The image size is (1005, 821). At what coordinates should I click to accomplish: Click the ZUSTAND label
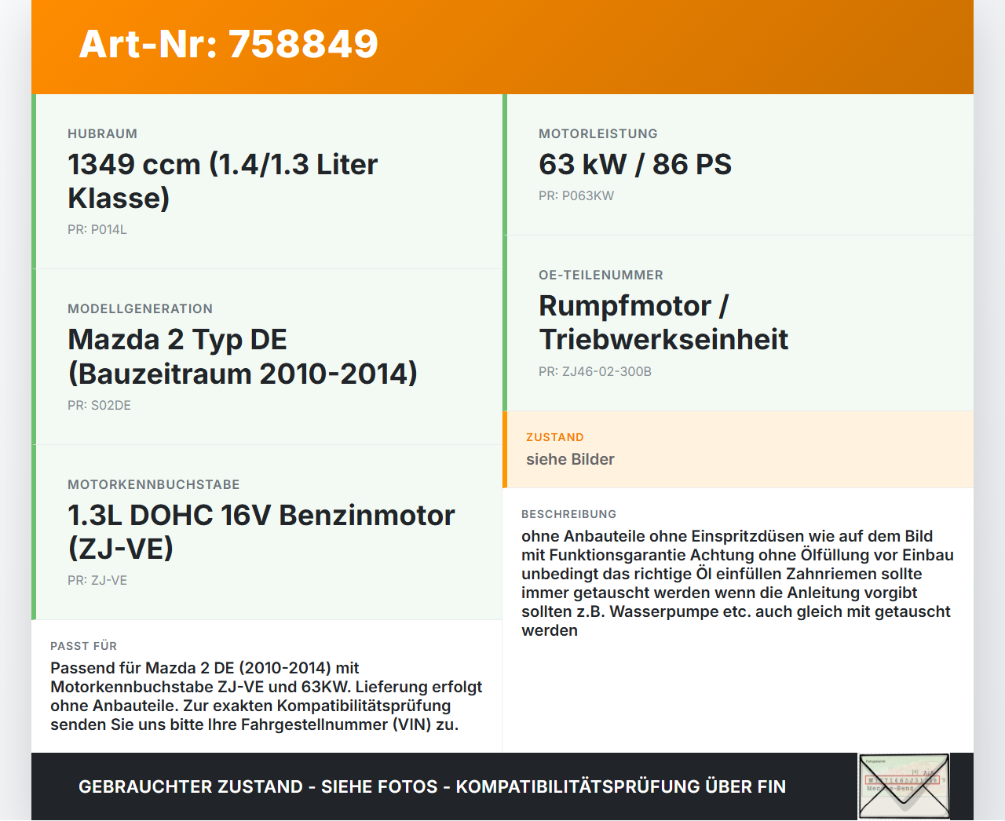[555, 437]
